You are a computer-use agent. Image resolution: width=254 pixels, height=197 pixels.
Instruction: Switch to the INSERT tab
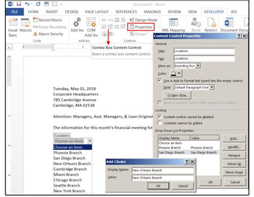click(51, 12)
